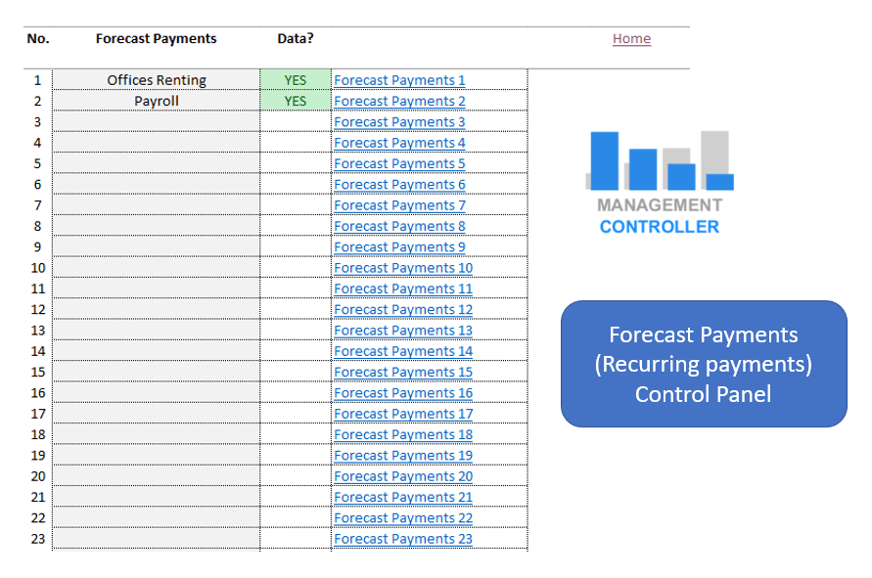Click the green YES cell for Offices Renting
Image resolution: width=872 pixels, height=578 pixels.
(295, 80)
